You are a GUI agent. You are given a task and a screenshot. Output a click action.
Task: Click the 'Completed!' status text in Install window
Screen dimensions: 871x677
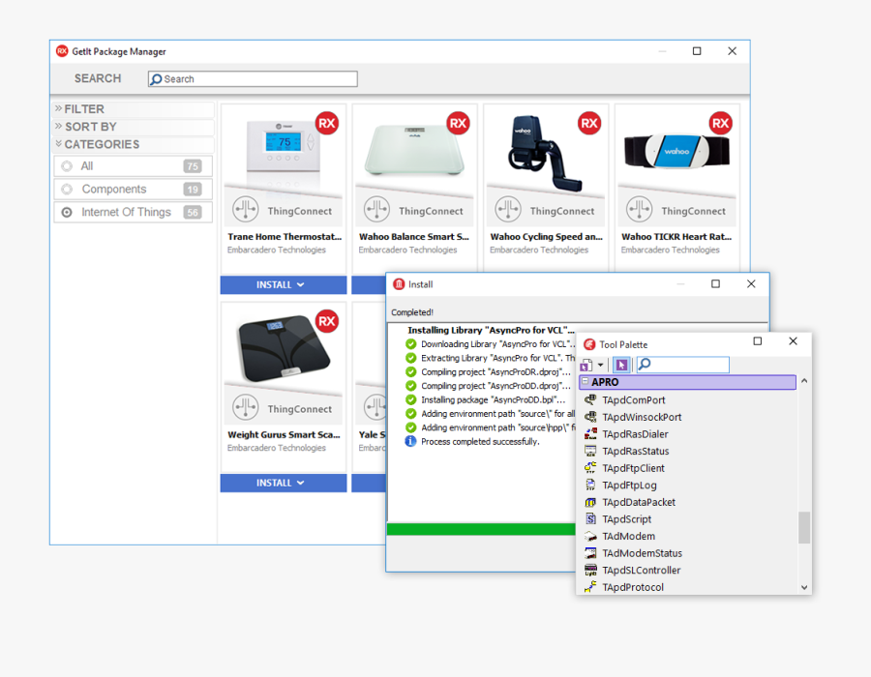coord(412,311)
